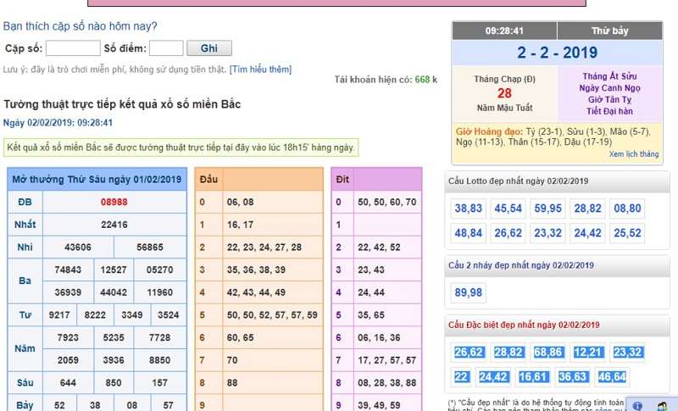
Task: Click the Giờ Hoàng đạo label
Action: click(x=489, y=131)
